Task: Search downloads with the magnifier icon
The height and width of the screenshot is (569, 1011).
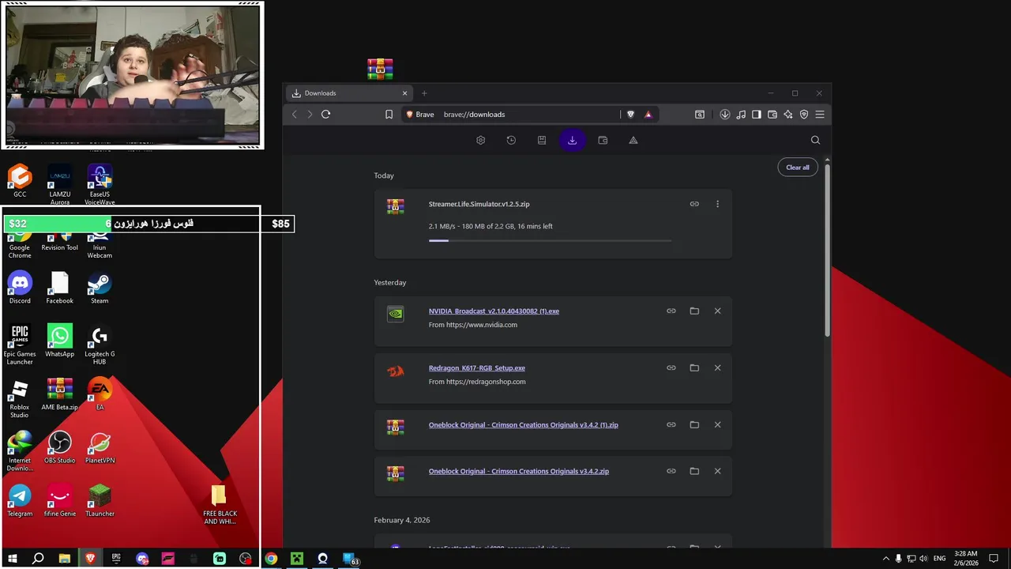Action: pyautogui.click(x=815, y=140)
